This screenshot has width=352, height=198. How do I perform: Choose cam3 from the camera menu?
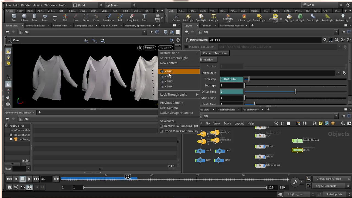(x=169, y=81)
